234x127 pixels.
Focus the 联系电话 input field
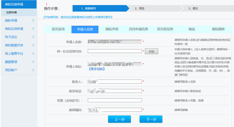[115, 91]
